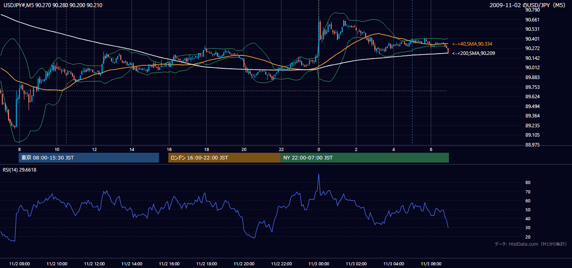Click hour tick 10 under price chart
The image size is (572, 268).
[57, 149]
